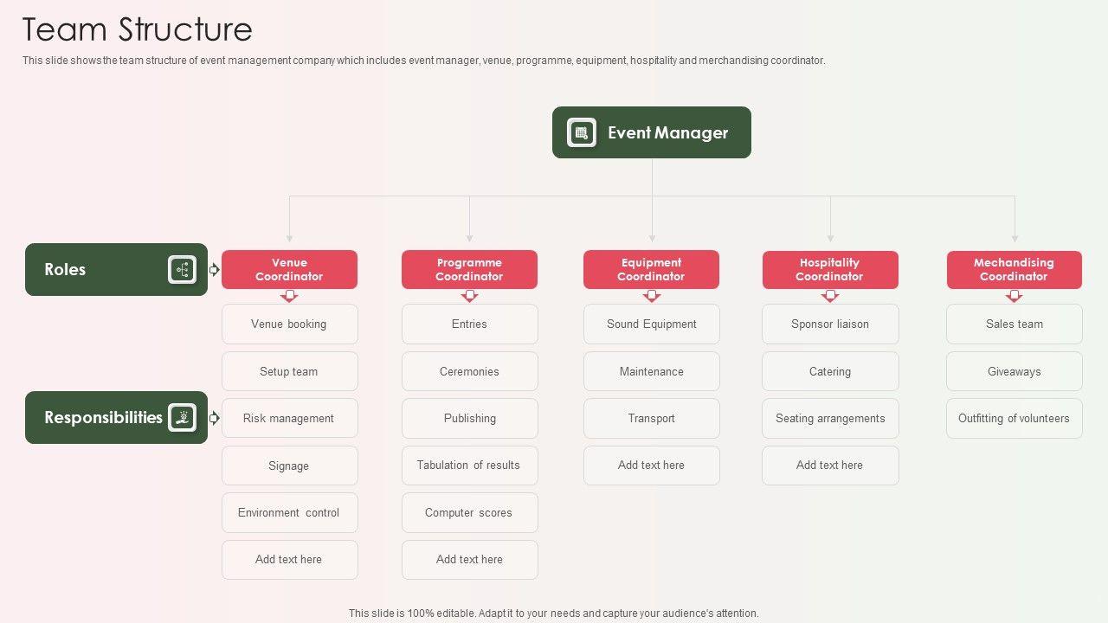
Task: Click the Roles label box
Action: pyautogui.click(x=116, y=270)
